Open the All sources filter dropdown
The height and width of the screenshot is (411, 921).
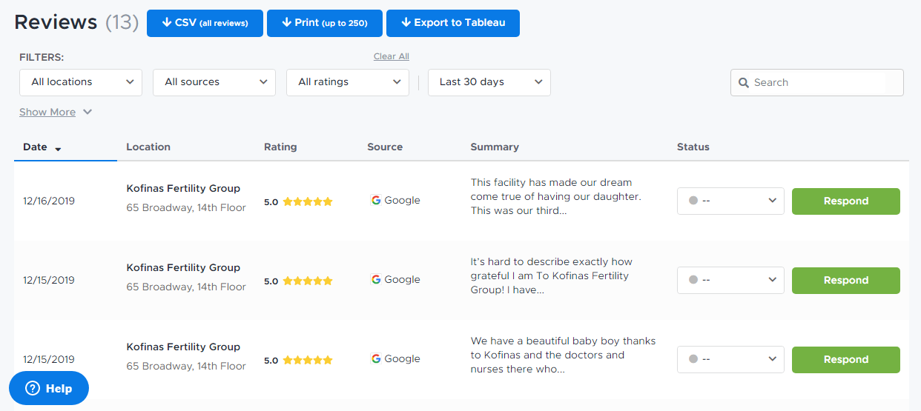[x=214, y=82]
